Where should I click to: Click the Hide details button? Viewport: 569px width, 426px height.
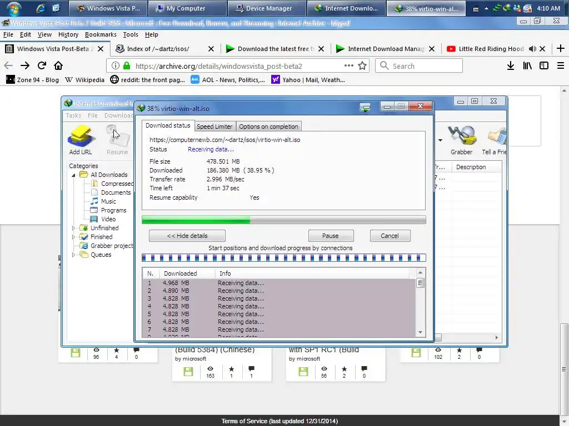187,236
